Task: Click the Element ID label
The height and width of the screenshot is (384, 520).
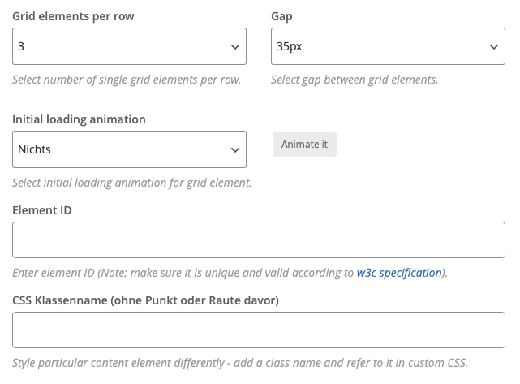Action: pyautogui.click(x=42, y=210)
